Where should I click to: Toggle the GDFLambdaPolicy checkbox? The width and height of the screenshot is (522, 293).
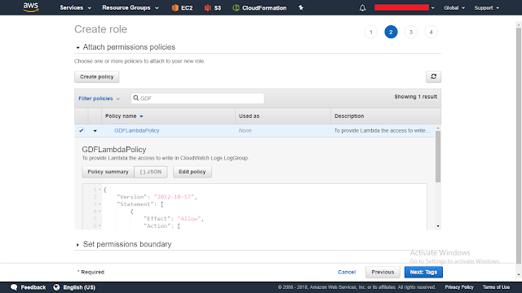point(82,130)
